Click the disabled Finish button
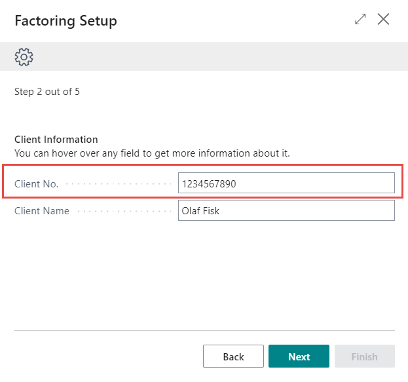The height and width of the screenshot is (382, 408). coord(364,356)
